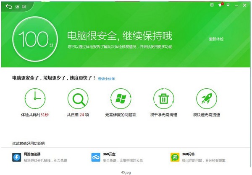Click the clock icon showing scan time
The image size is (252, 175).
click(x=35, y=98)
